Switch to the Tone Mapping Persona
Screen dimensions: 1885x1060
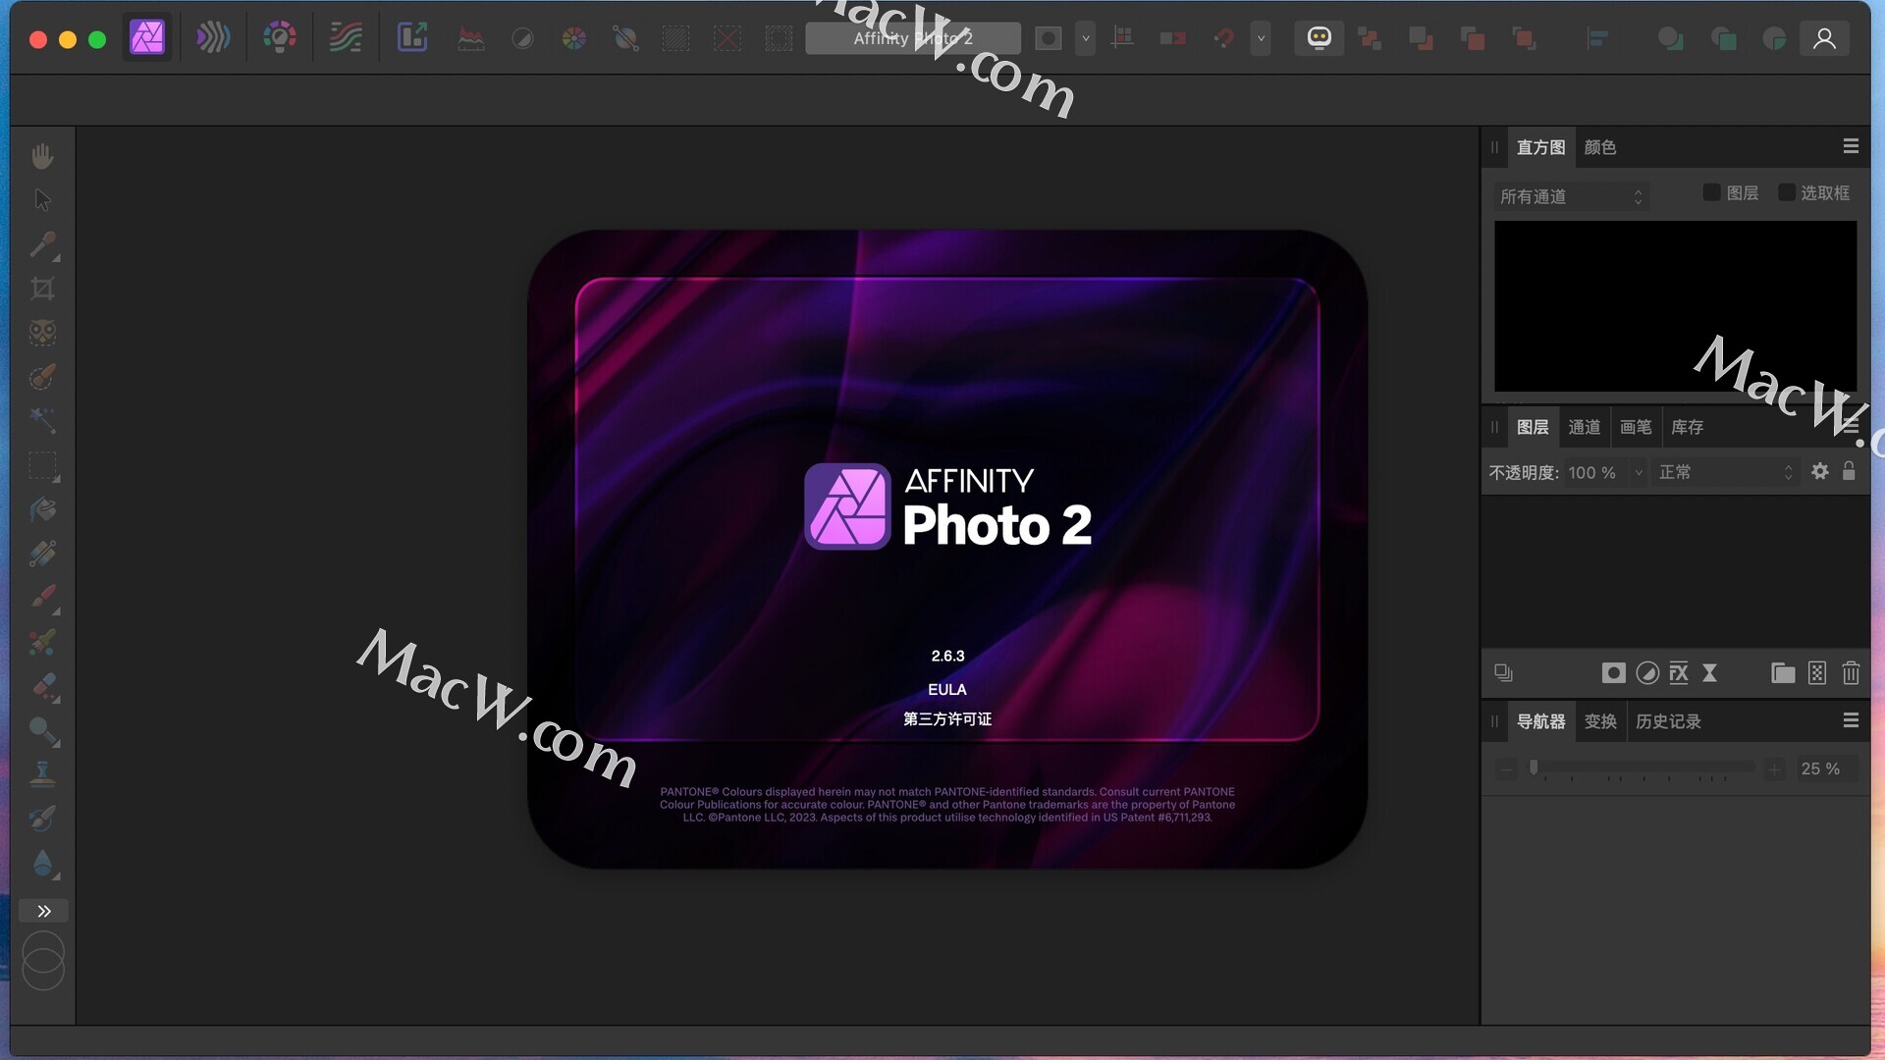tap(346, 38)
